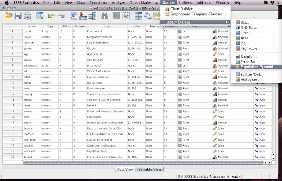Open the Add-ons menu

click(204, 2)
